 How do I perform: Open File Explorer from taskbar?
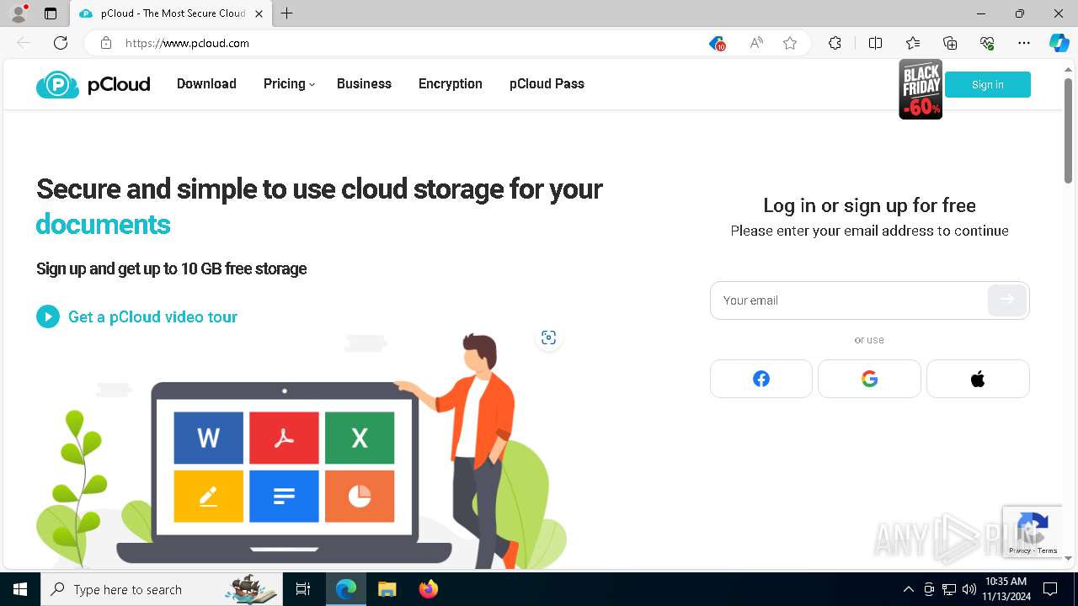click(x=387, y=589)
